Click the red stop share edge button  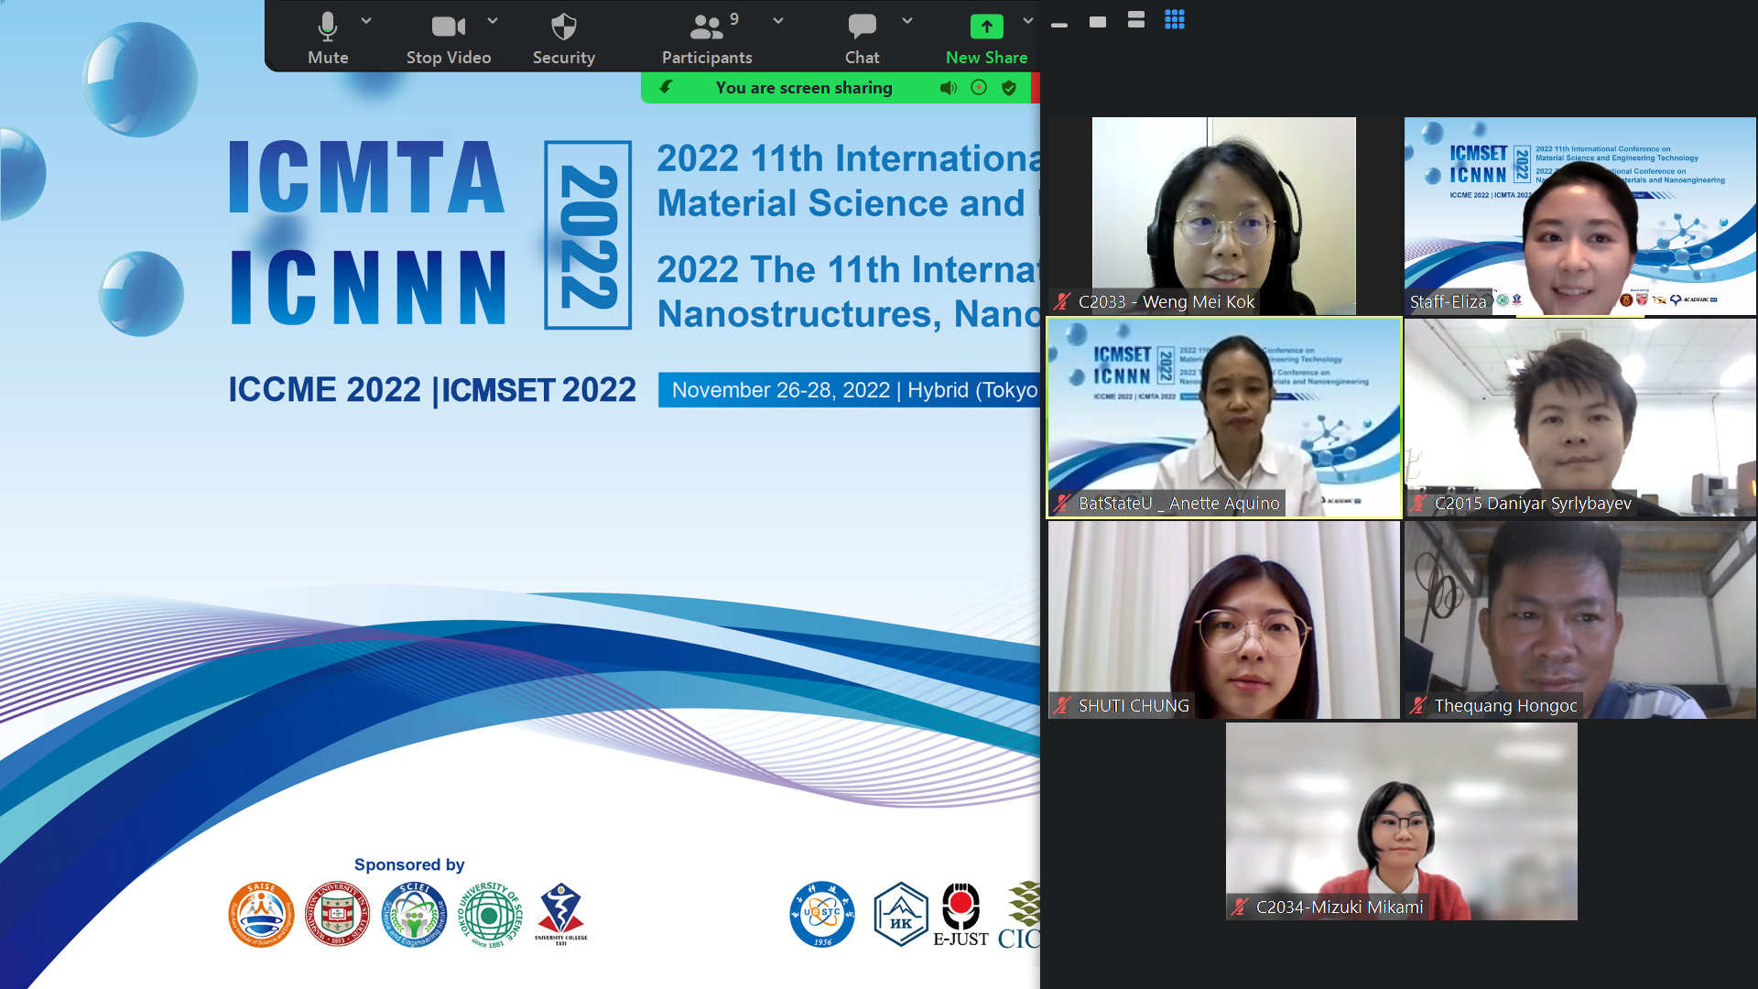1036,88
